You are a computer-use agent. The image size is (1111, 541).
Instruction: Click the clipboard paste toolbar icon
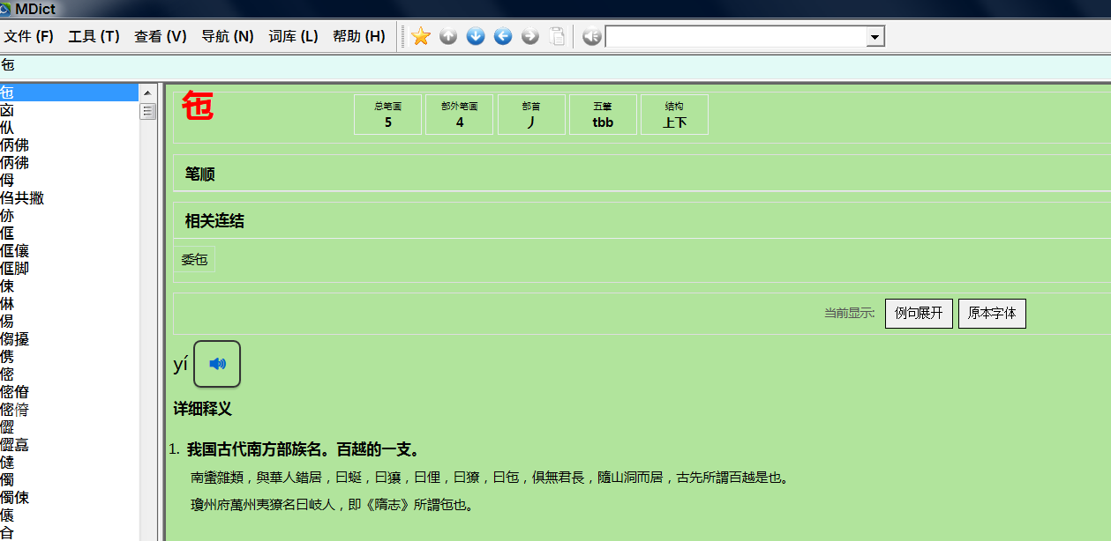(x=557, y=36)
